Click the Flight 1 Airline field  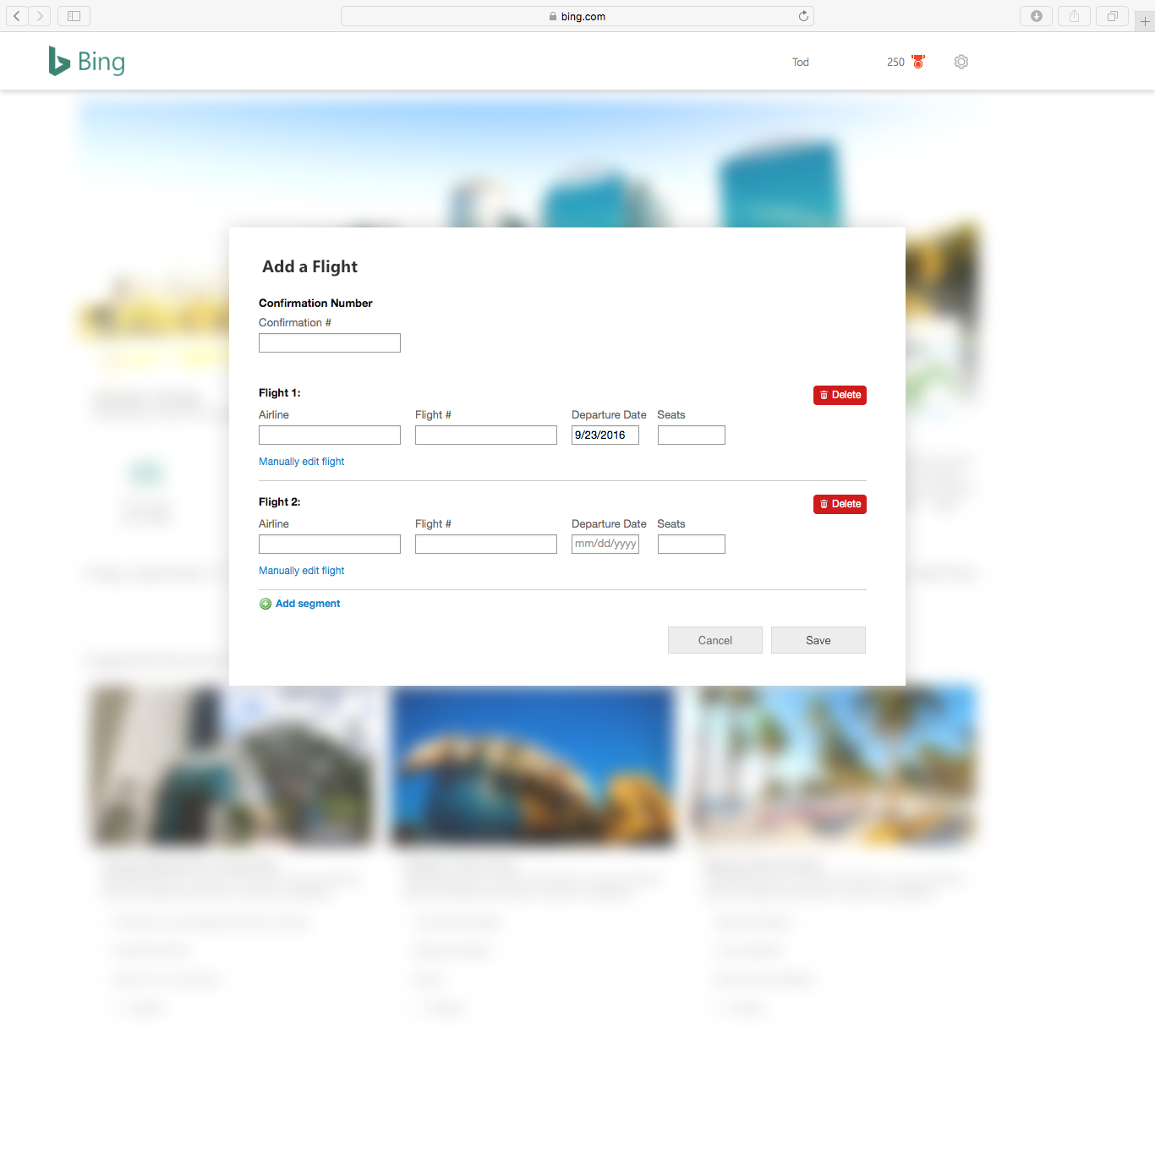click(330, 435)
